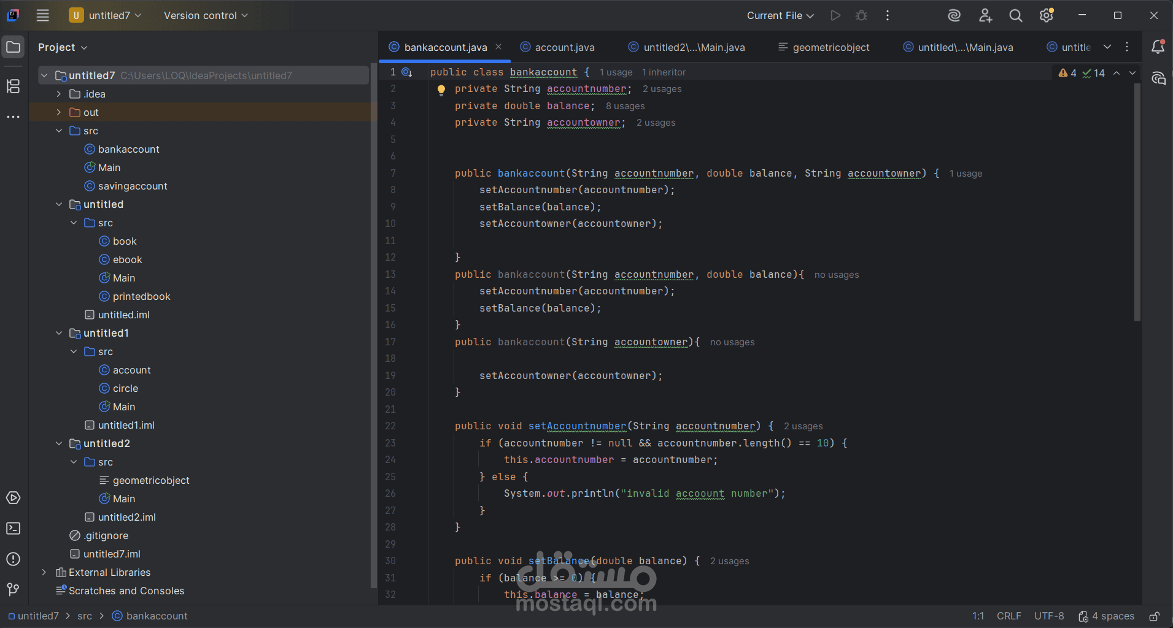Collapse the untitled1 module
This screenshot has width=1173, height=628.
click(59, 333)
